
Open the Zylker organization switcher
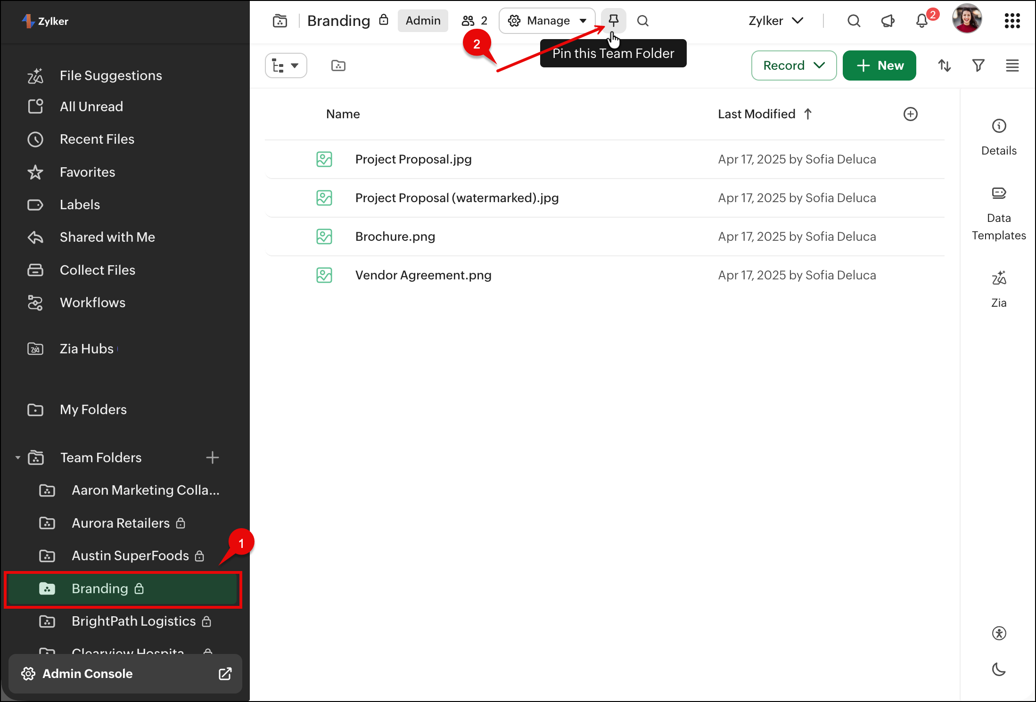point(776,21)
